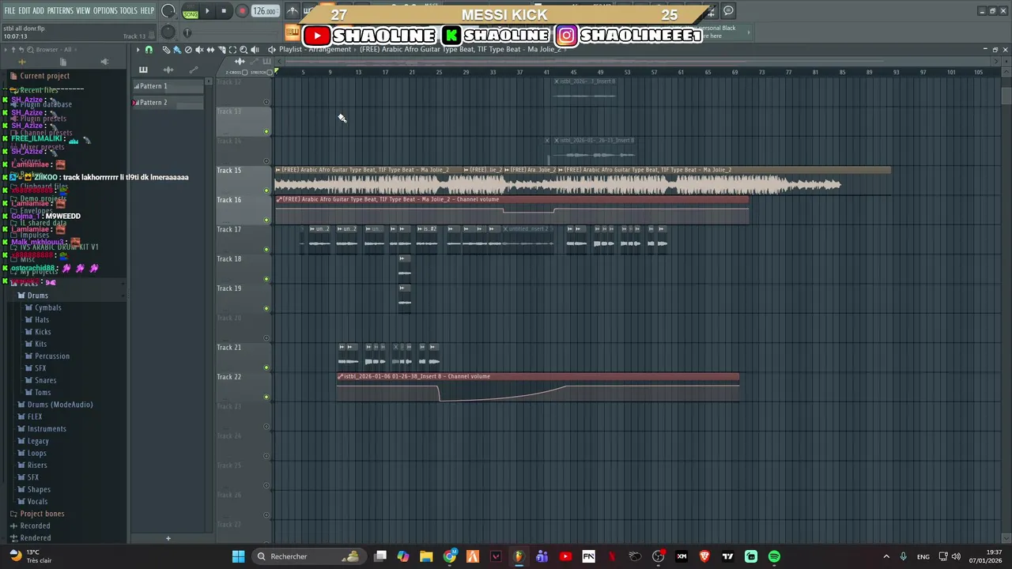Open playlist options menu arrow
This screenshot has width=1012, height=569.
(138, 50)
